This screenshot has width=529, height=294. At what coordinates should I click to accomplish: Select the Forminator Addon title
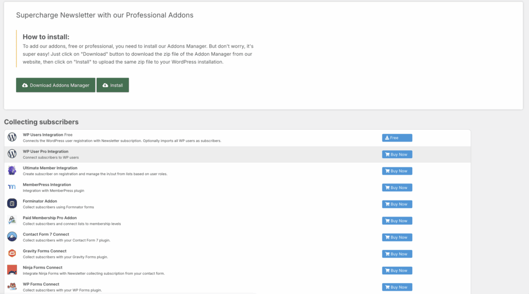click(40, 201)
